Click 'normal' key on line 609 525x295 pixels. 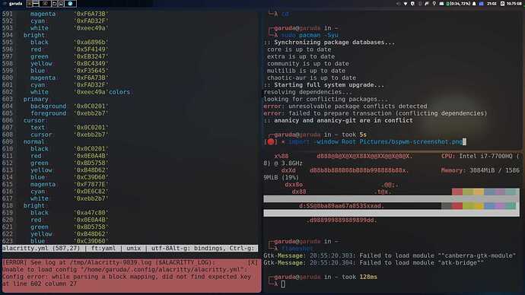33,141
